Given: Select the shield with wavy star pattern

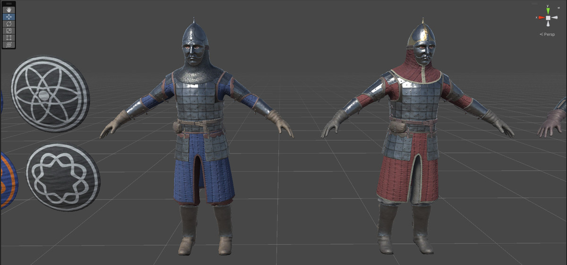Looking at the screenshot, I should tap(62, 177).
